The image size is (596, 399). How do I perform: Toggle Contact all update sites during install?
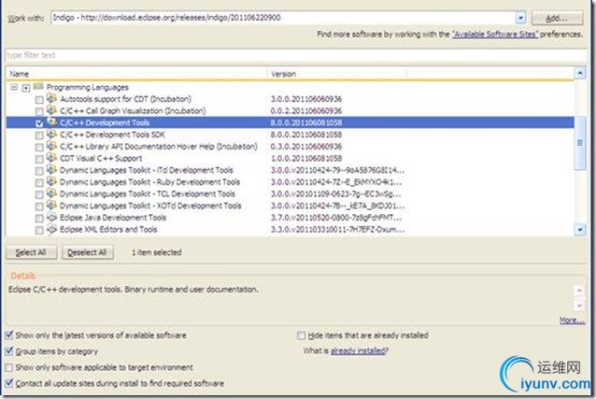click(9, 383)
